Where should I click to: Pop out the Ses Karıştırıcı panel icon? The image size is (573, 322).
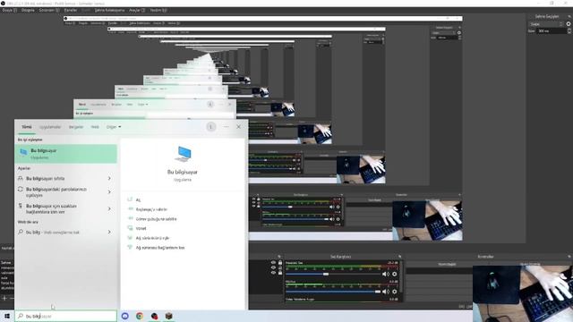(400, 257)
